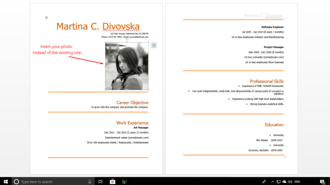Click the Martina C. Divovska name heading

coord(98,26)
